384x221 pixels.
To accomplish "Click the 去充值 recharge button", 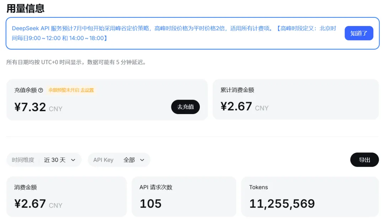I will 185,107.
